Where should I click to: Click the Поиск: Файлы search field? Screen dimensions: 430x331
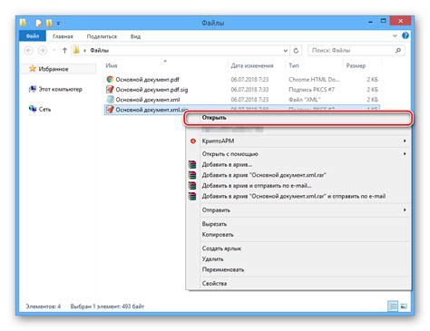(x=351, y=51)
